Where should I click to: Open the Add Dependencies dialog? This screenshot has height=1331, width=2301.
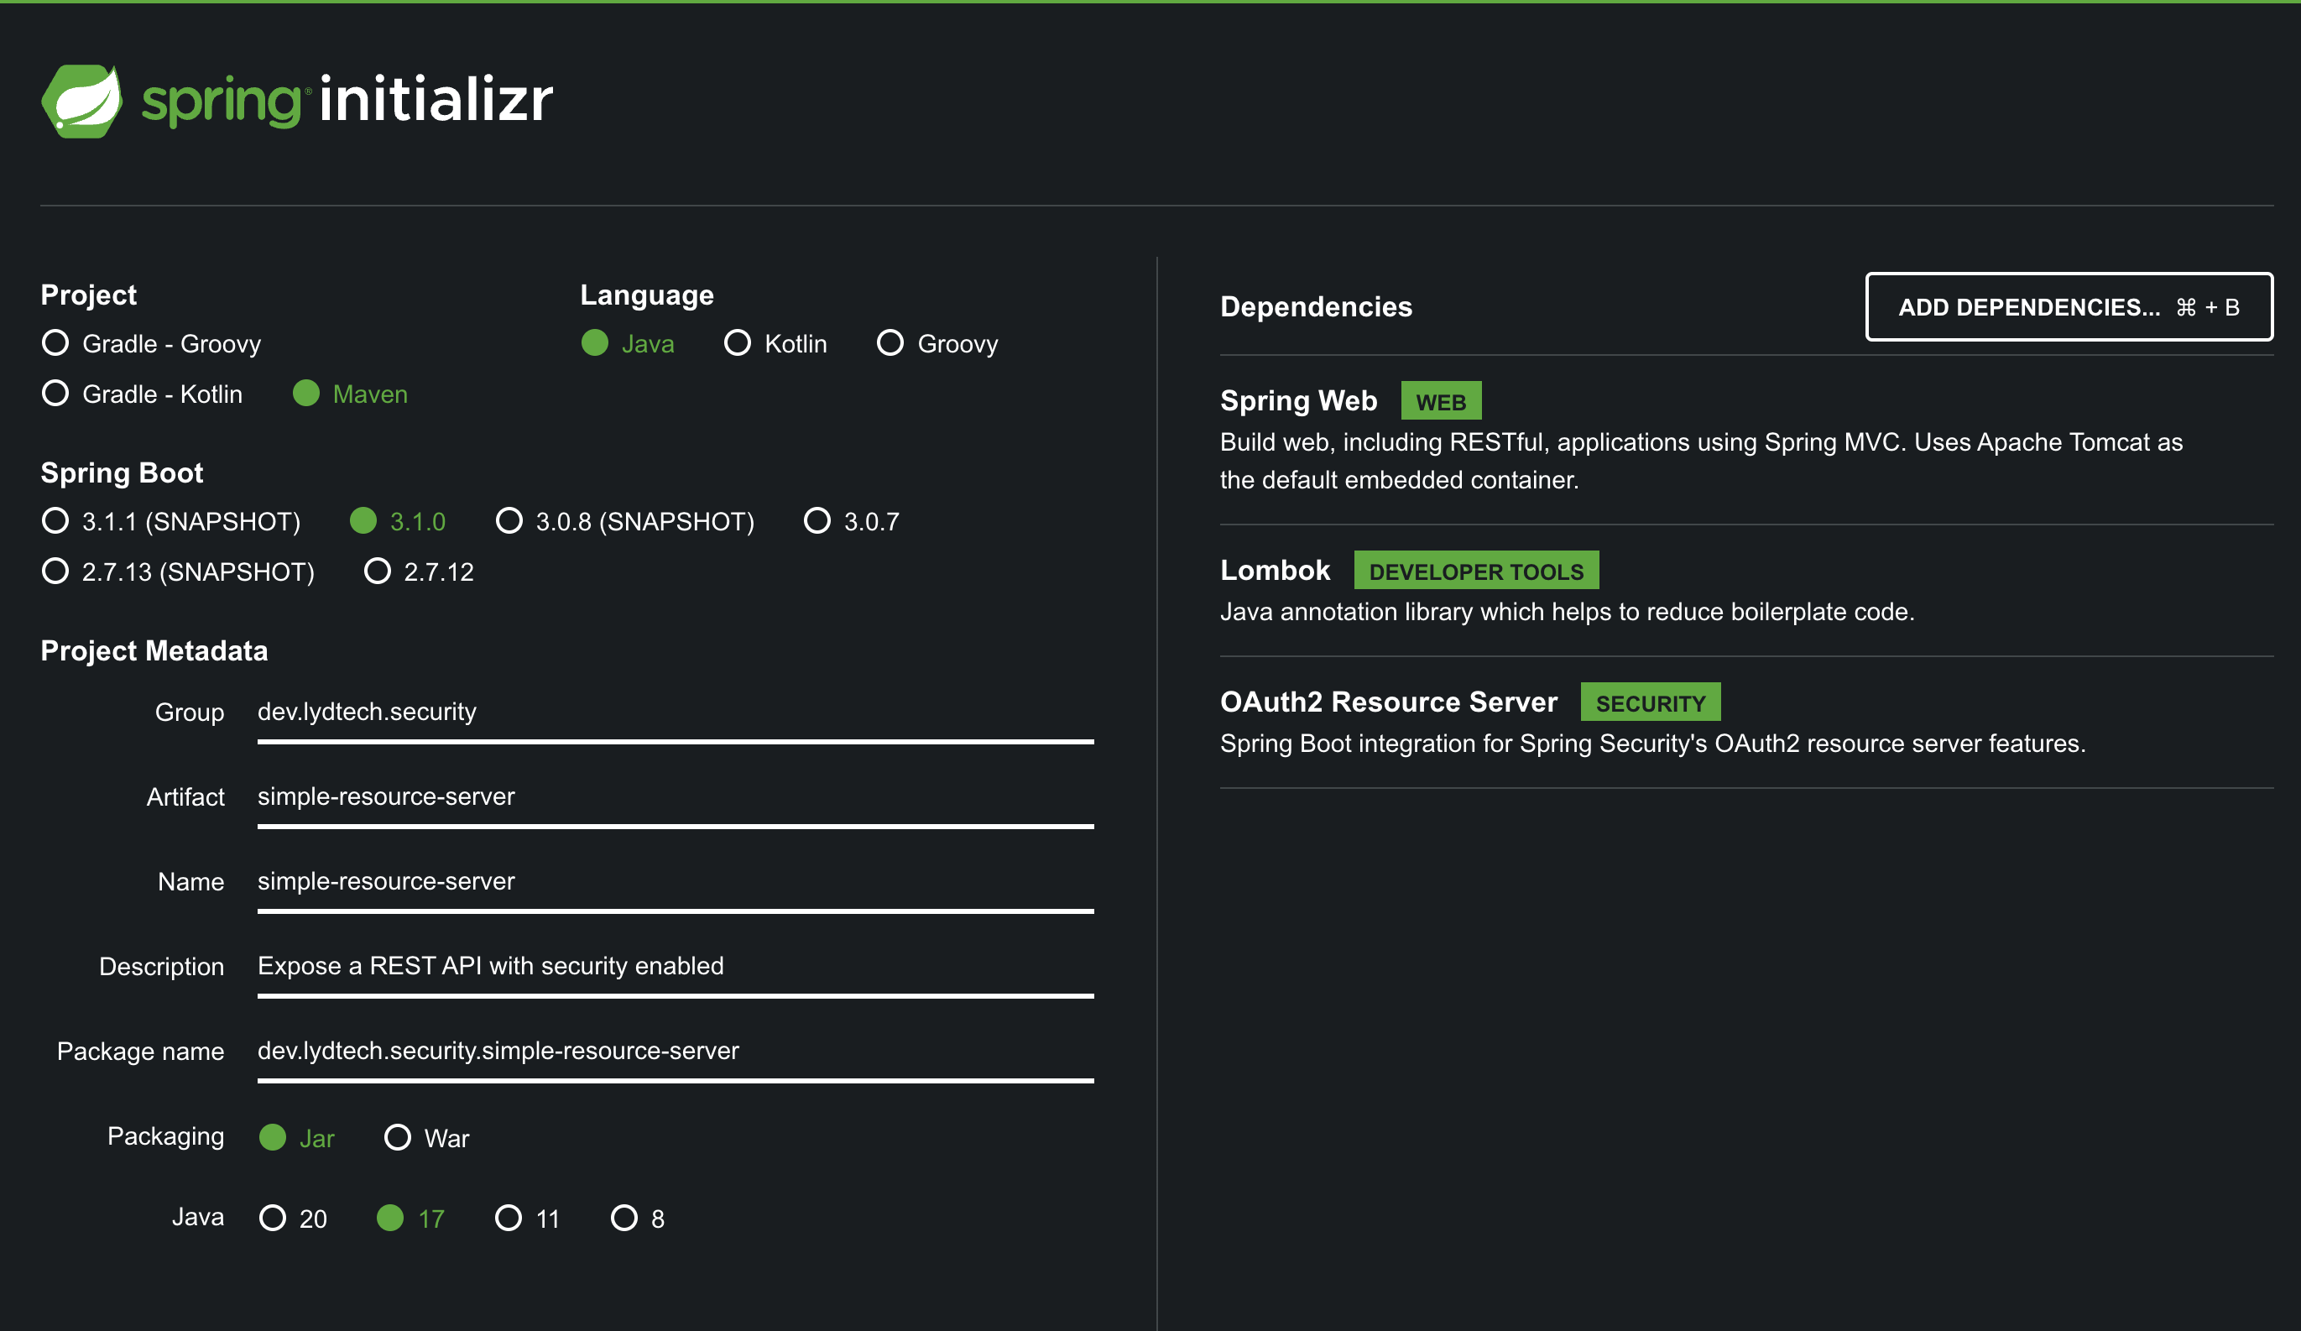click(2069, 306)
